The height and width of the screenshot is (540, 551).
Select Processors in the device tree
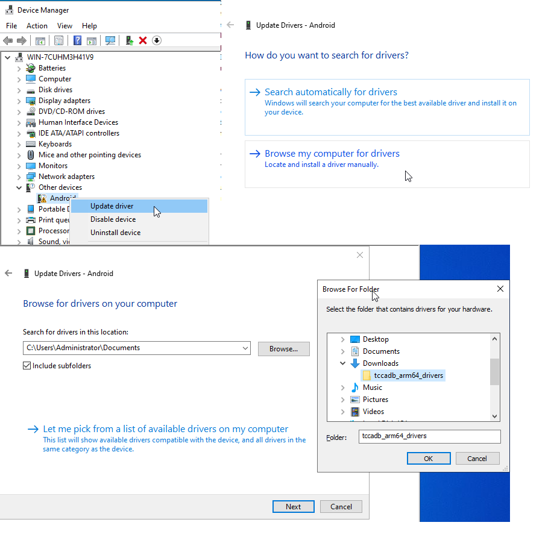54,231
